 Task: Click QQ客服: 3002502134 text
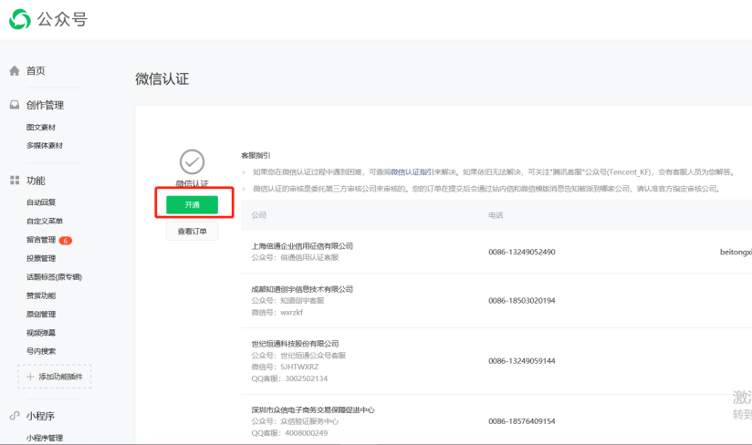[289, 378]
